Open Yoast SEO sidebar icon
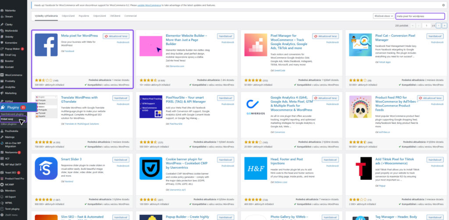This screenshot has width=449, height=220. [2, 173]
